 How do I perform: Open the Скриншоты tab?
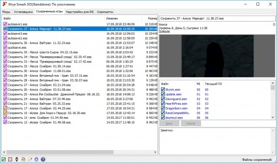pyautogui.click(x=105, y=12)
